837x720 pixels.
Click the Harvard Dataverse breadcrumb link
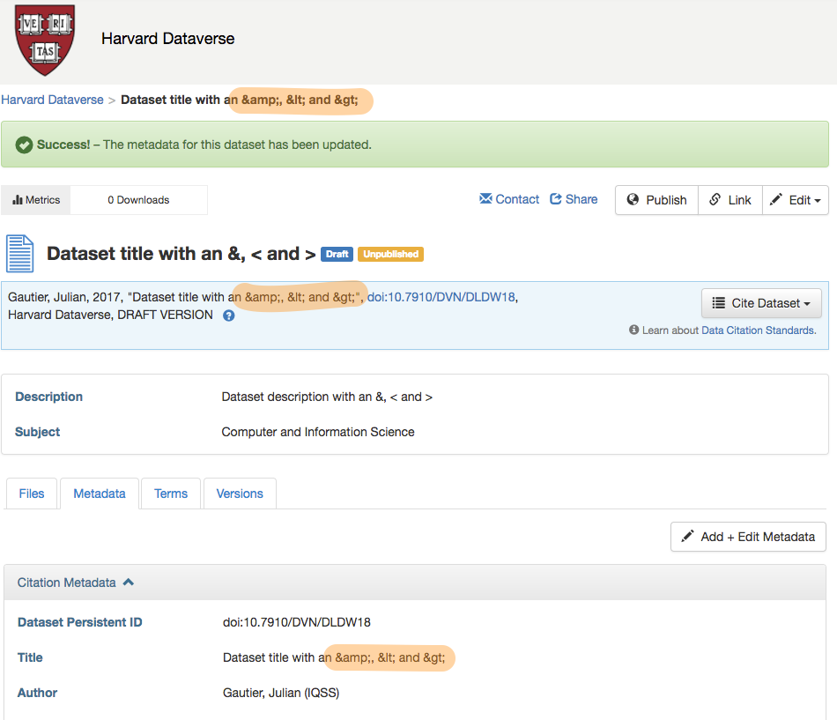[x=52, y=100]
